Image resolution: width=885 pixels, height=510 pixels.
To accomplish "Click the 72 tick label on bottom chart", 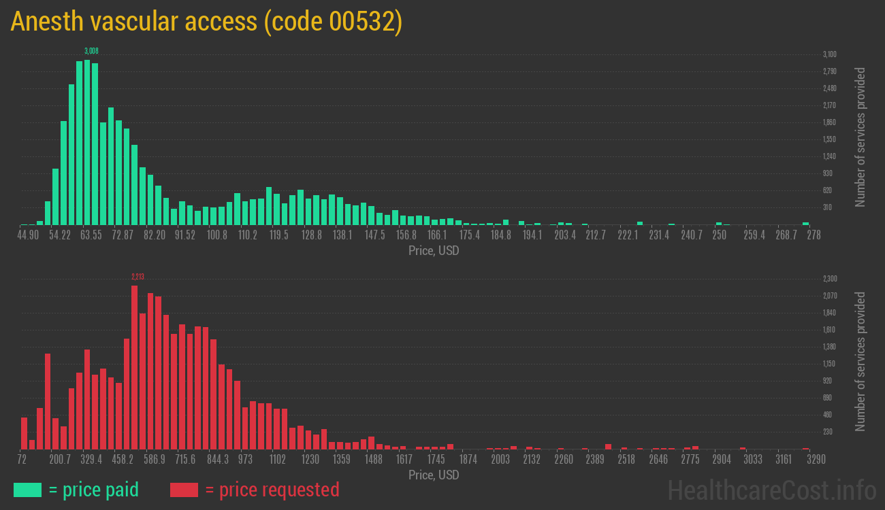I will pyautogui.click(x=22, y=460).
